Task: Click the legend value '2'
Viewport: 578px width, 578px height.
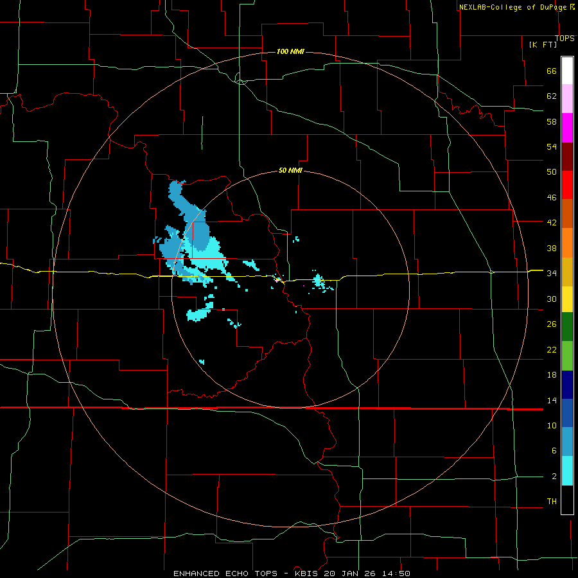Action: [x=554, y=476]
